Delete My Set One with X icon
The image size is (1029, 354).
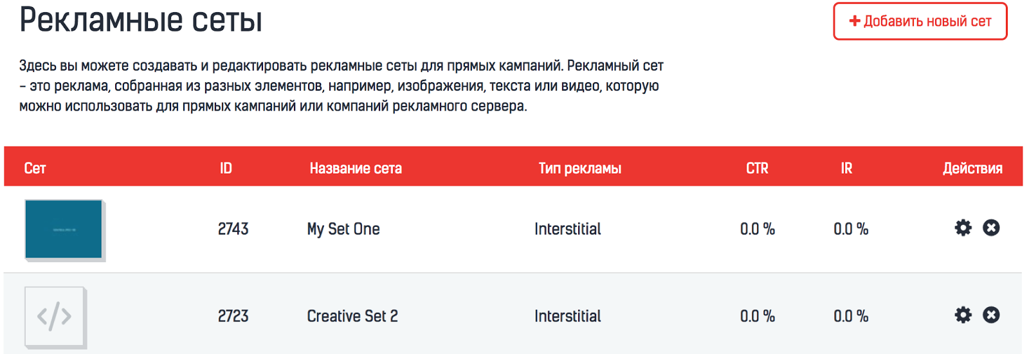991,228
